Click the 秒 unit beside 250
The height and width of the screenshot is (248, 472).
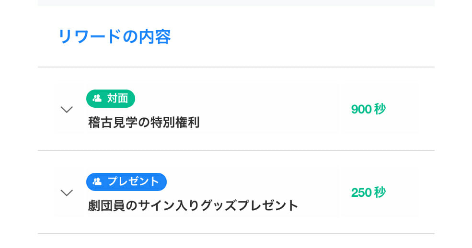380,193
